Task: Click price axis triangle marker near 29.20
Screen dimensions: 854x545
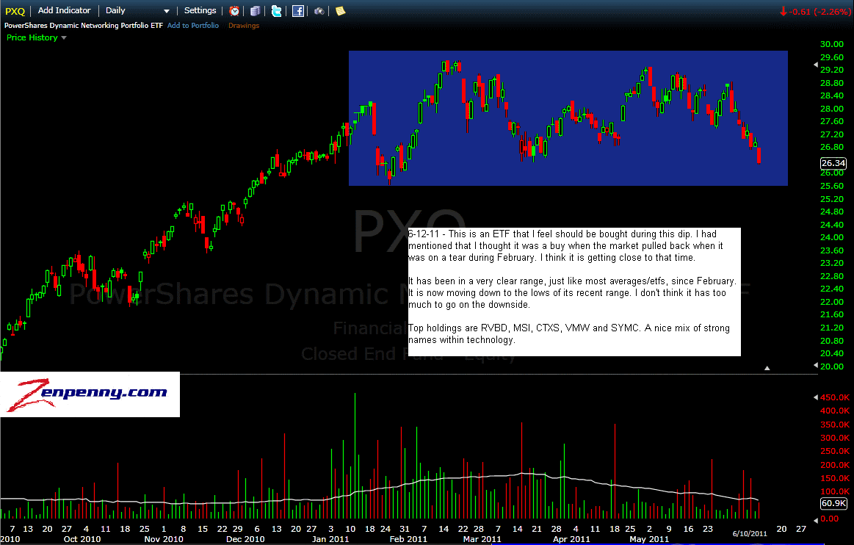Action: [815, 65]
